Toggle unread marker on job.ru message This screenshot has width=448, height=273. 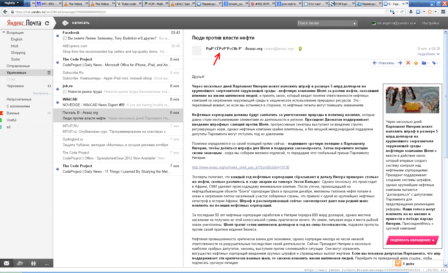point(58,89)
